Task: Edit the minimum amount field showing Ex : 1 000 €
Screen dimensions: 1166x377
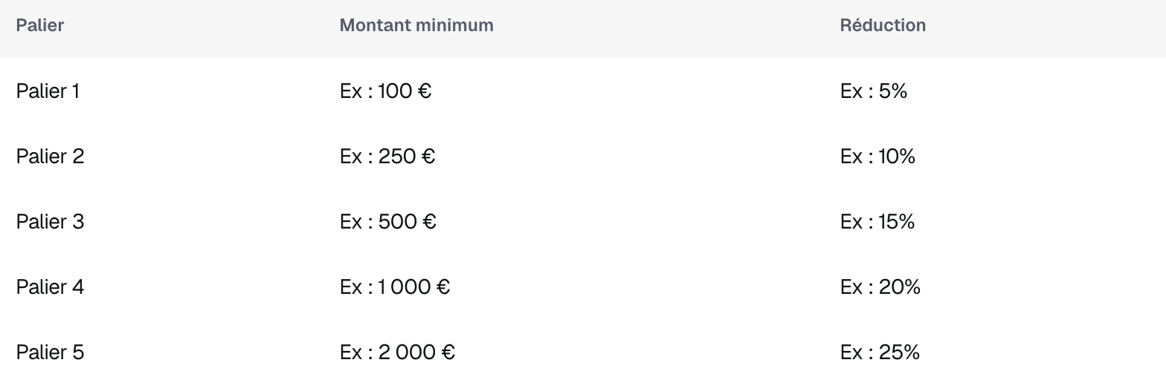Action: pos(395,287)
